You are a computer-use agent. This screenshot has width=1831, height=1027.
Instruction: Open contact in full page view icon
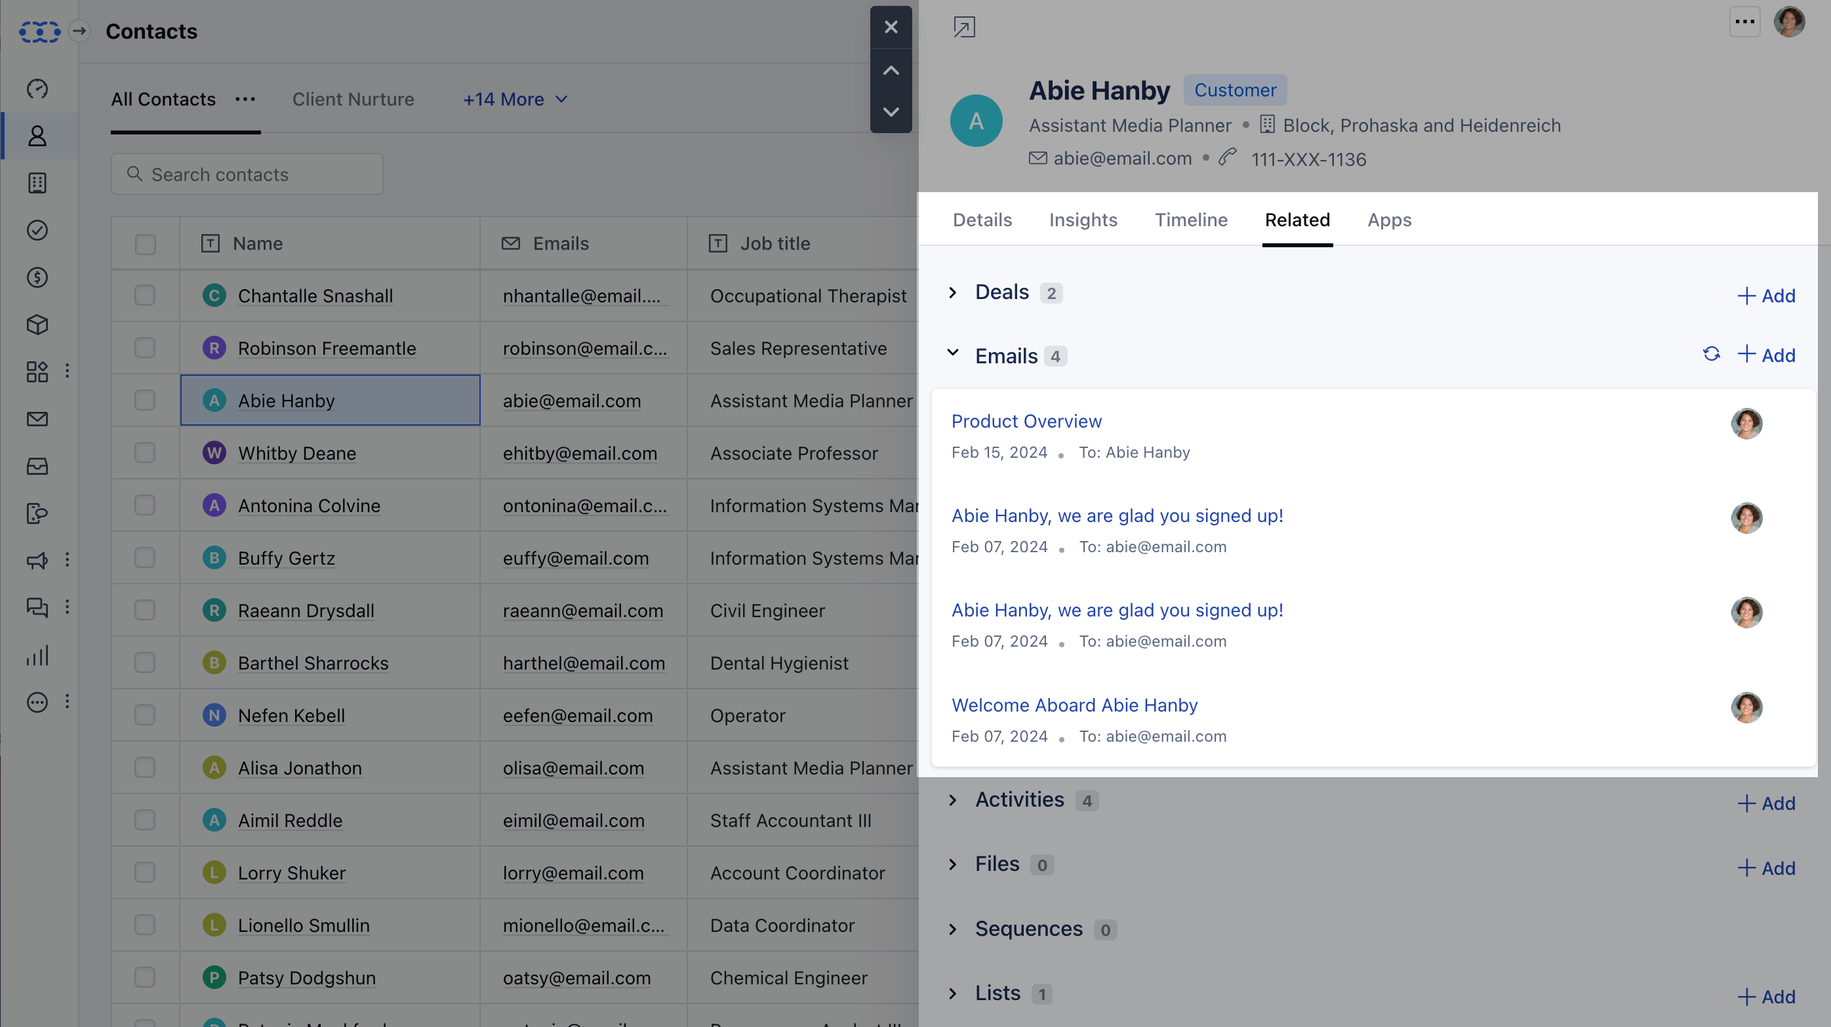(x=964, y=28)
